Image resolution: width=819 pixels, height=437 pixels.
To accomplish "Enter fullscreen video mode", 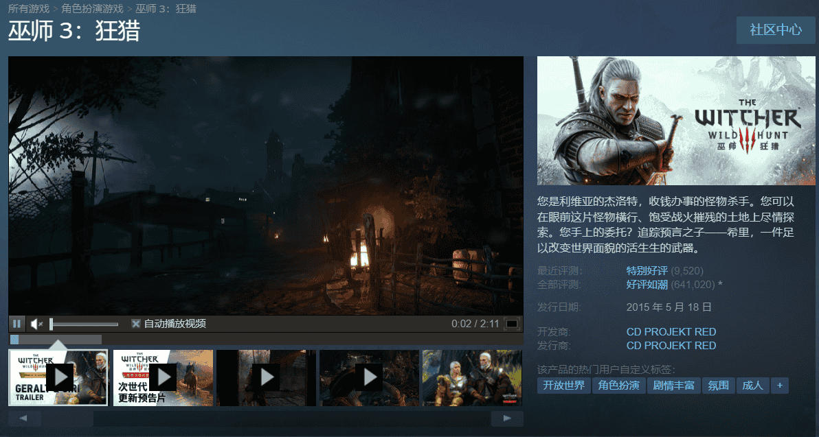I will [x=513, y=324].
